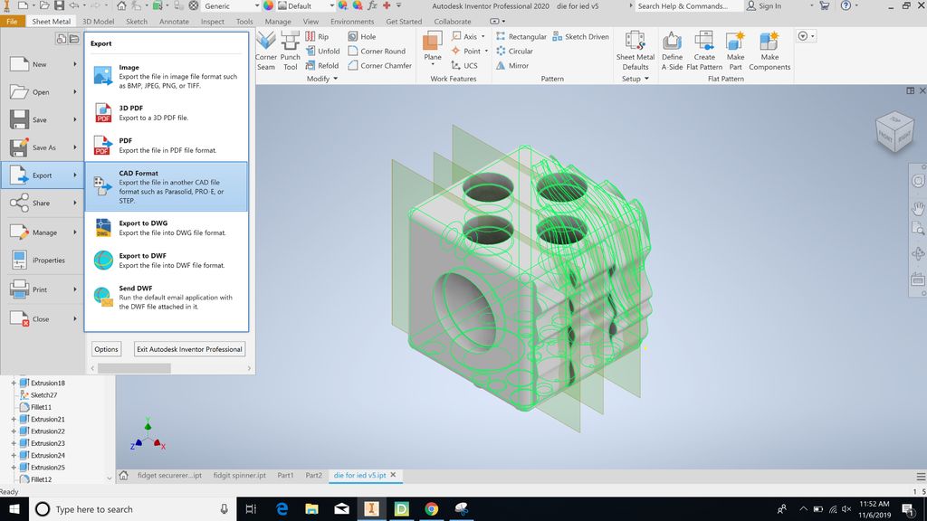Select Rectangular pattern tool
Viewport: 927px width, 521px height.
521,36
